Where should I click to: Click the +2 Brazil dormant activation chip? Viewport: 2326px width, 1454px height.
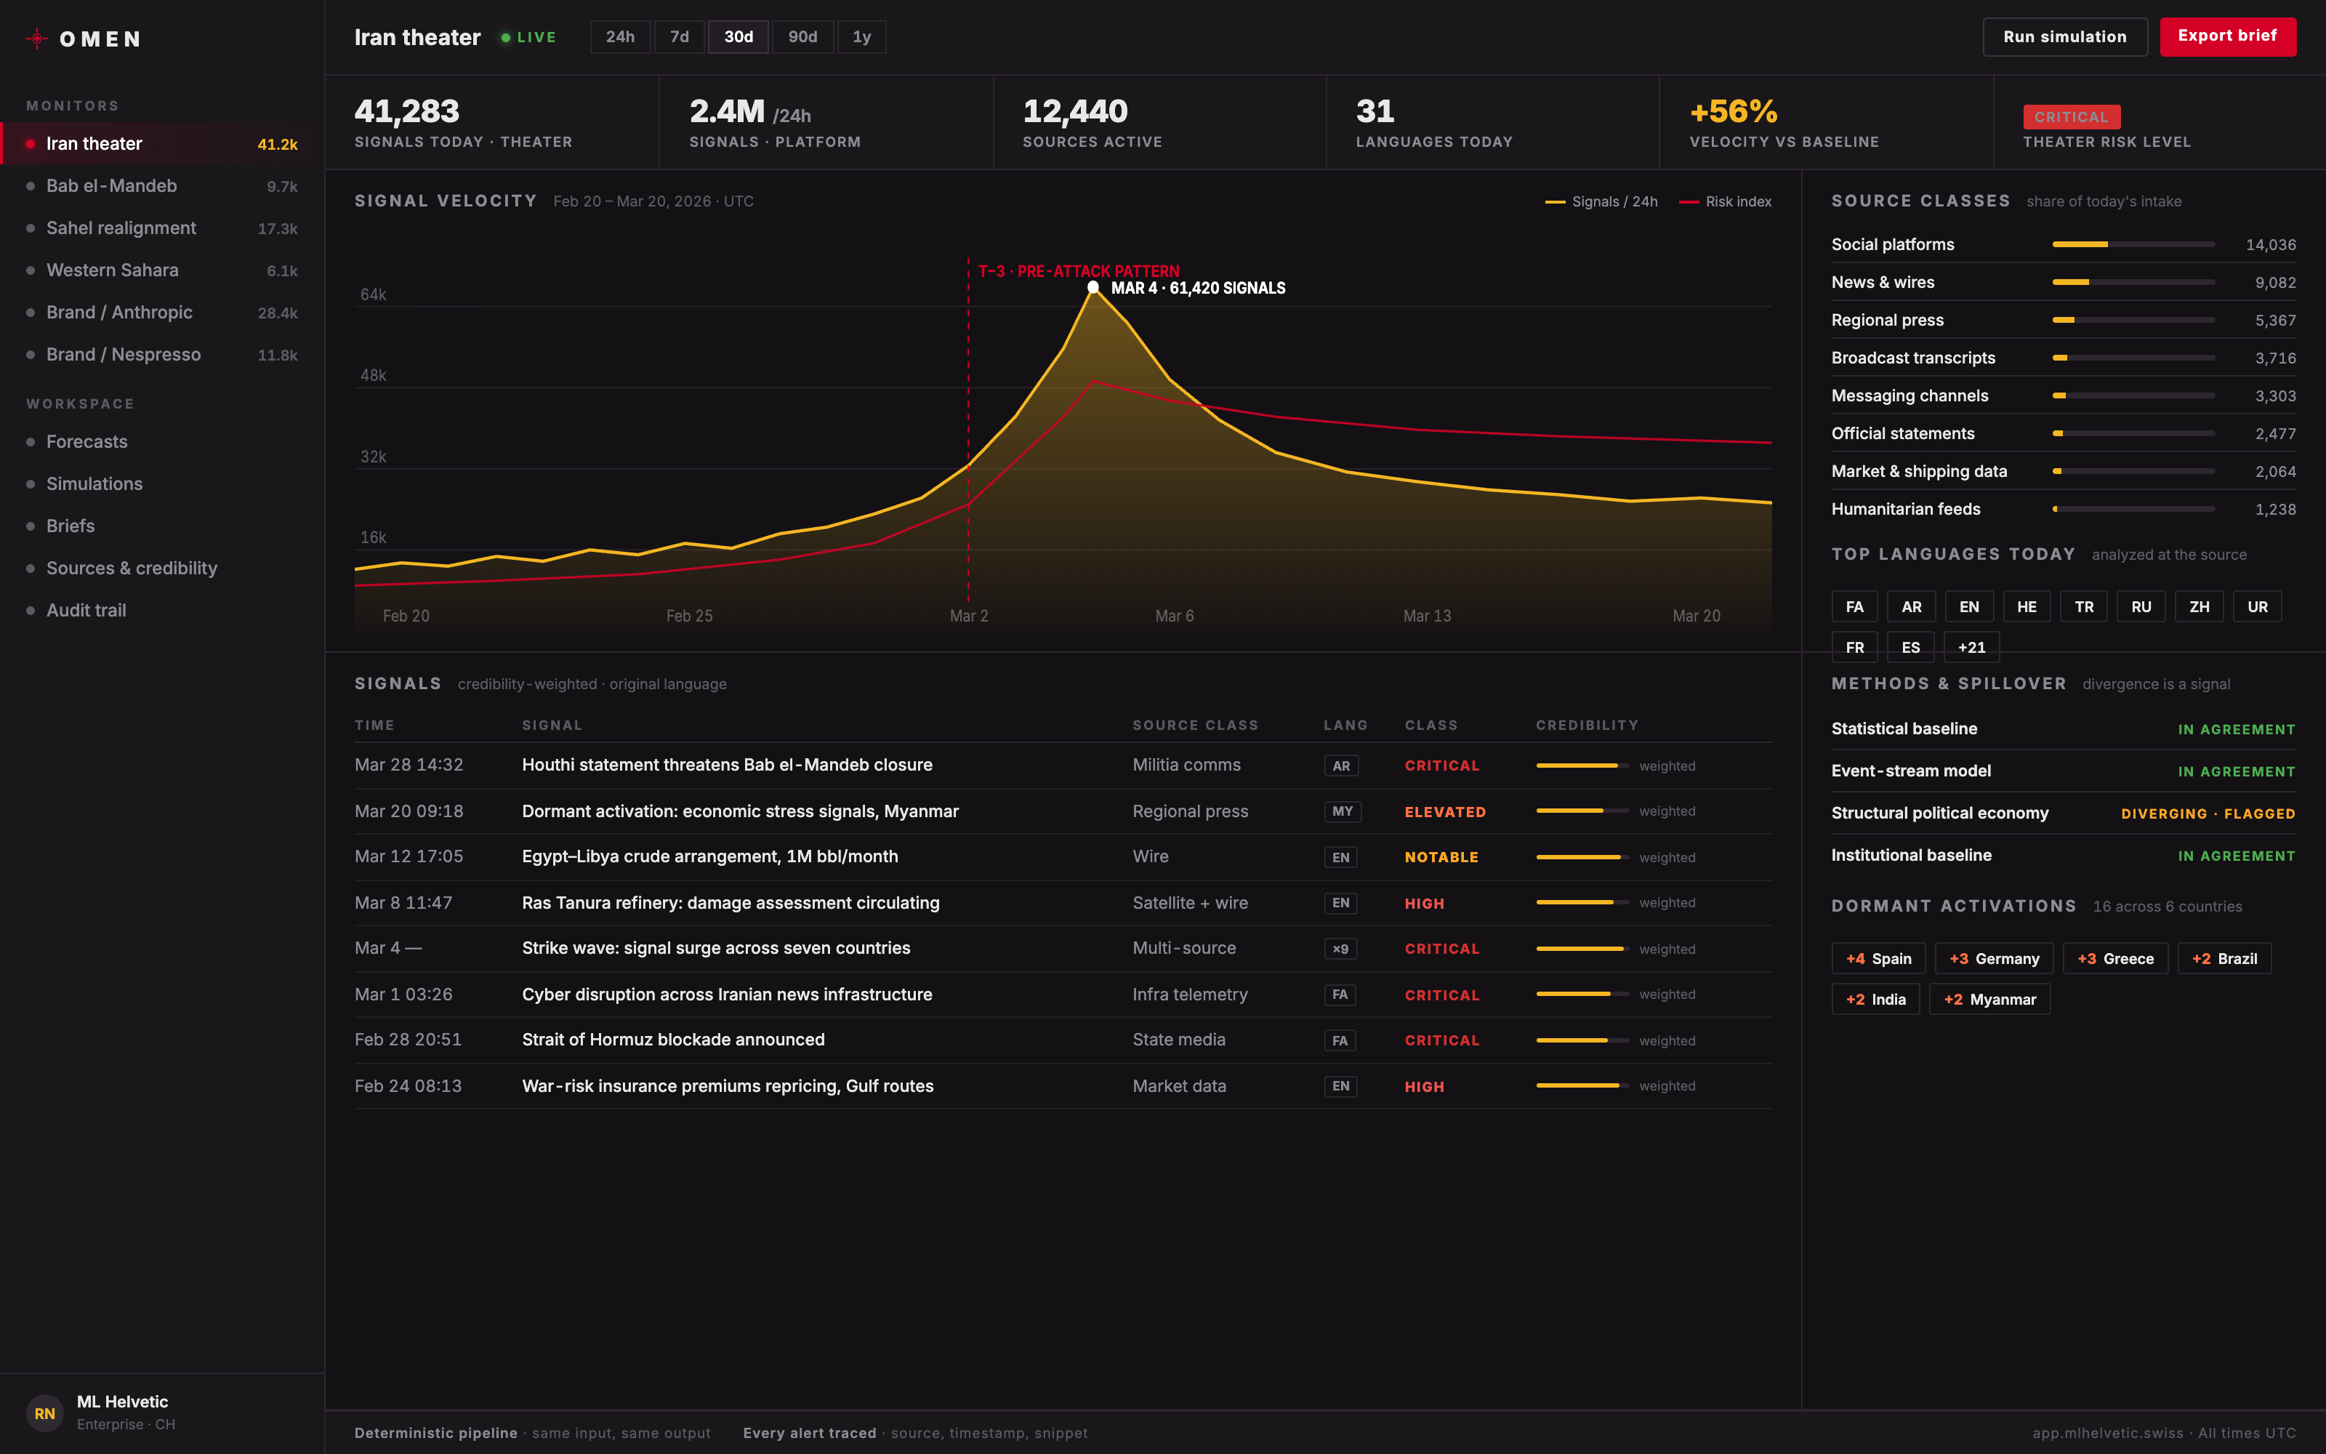point(2224,959)
